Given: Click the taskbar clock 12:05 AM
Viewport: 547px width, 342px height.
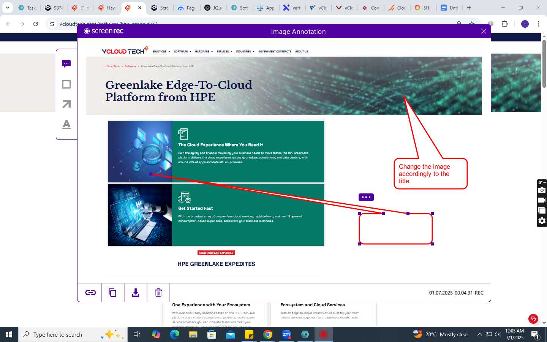Looking at the screenshot, I should [514, 334].
